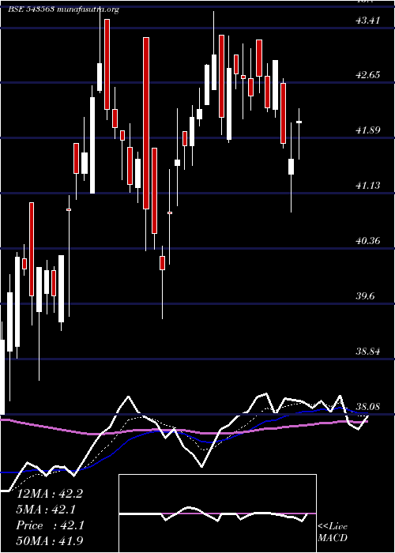Click the 38.08 price axis label
This screenshot has height=553, width=395.
pyautogui.click(x=368, y=407)
